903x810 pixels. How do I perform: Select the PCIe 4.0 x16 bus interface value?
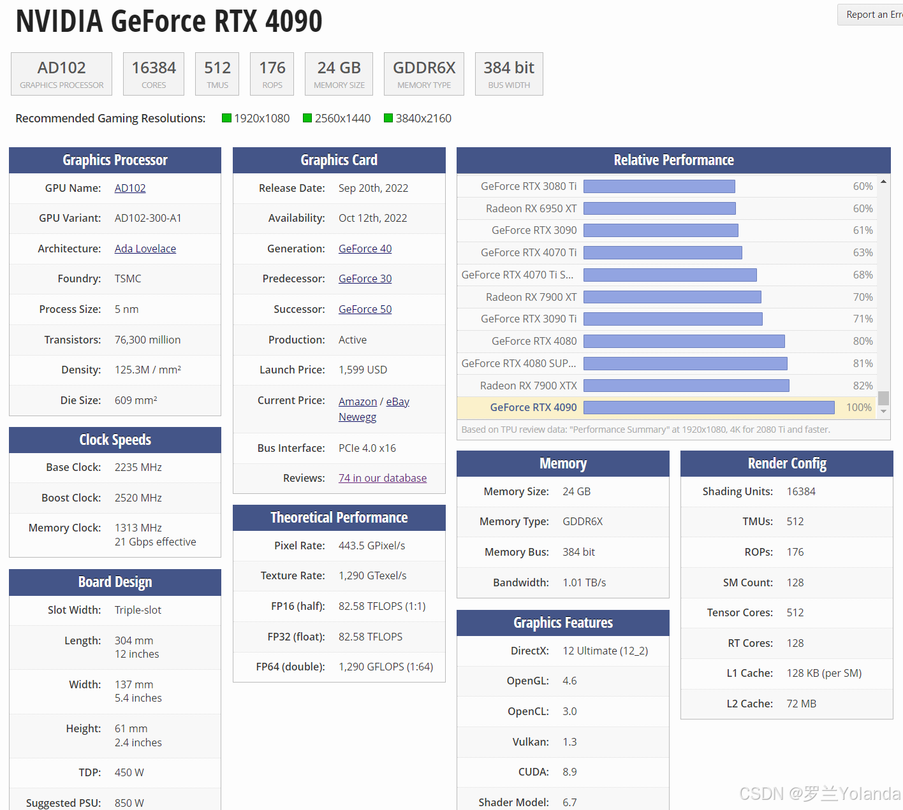coord(367,448)
